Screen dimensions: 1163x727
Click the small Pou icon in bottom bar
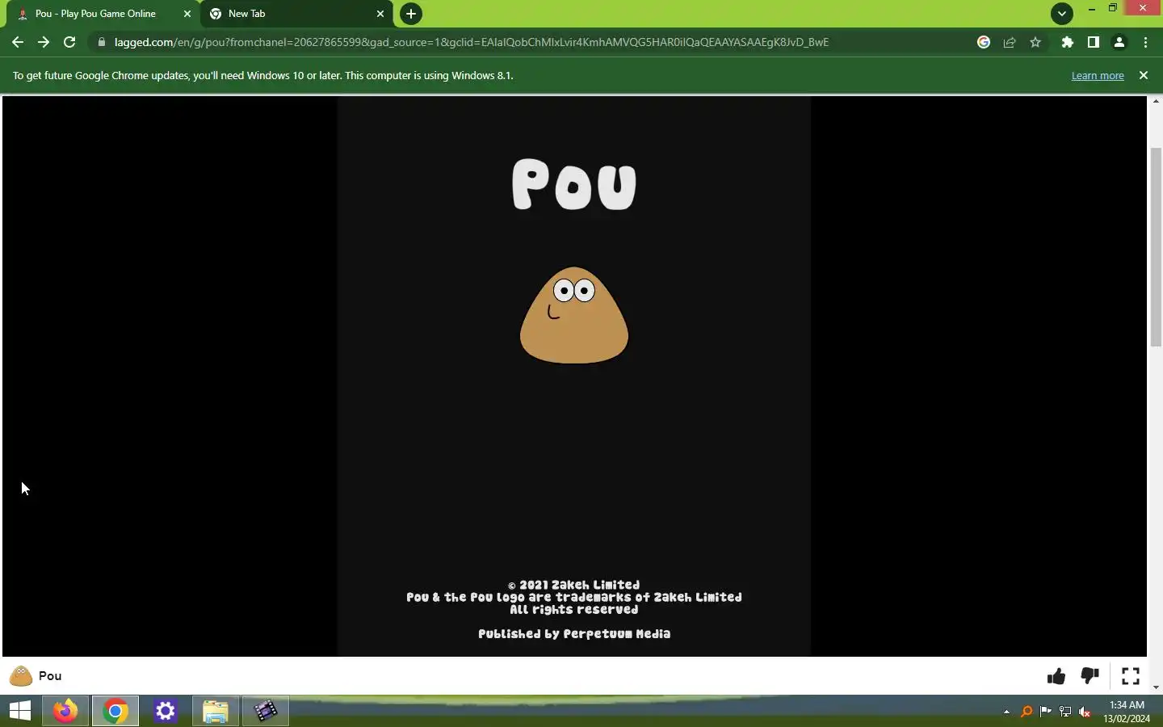point(21,676)
